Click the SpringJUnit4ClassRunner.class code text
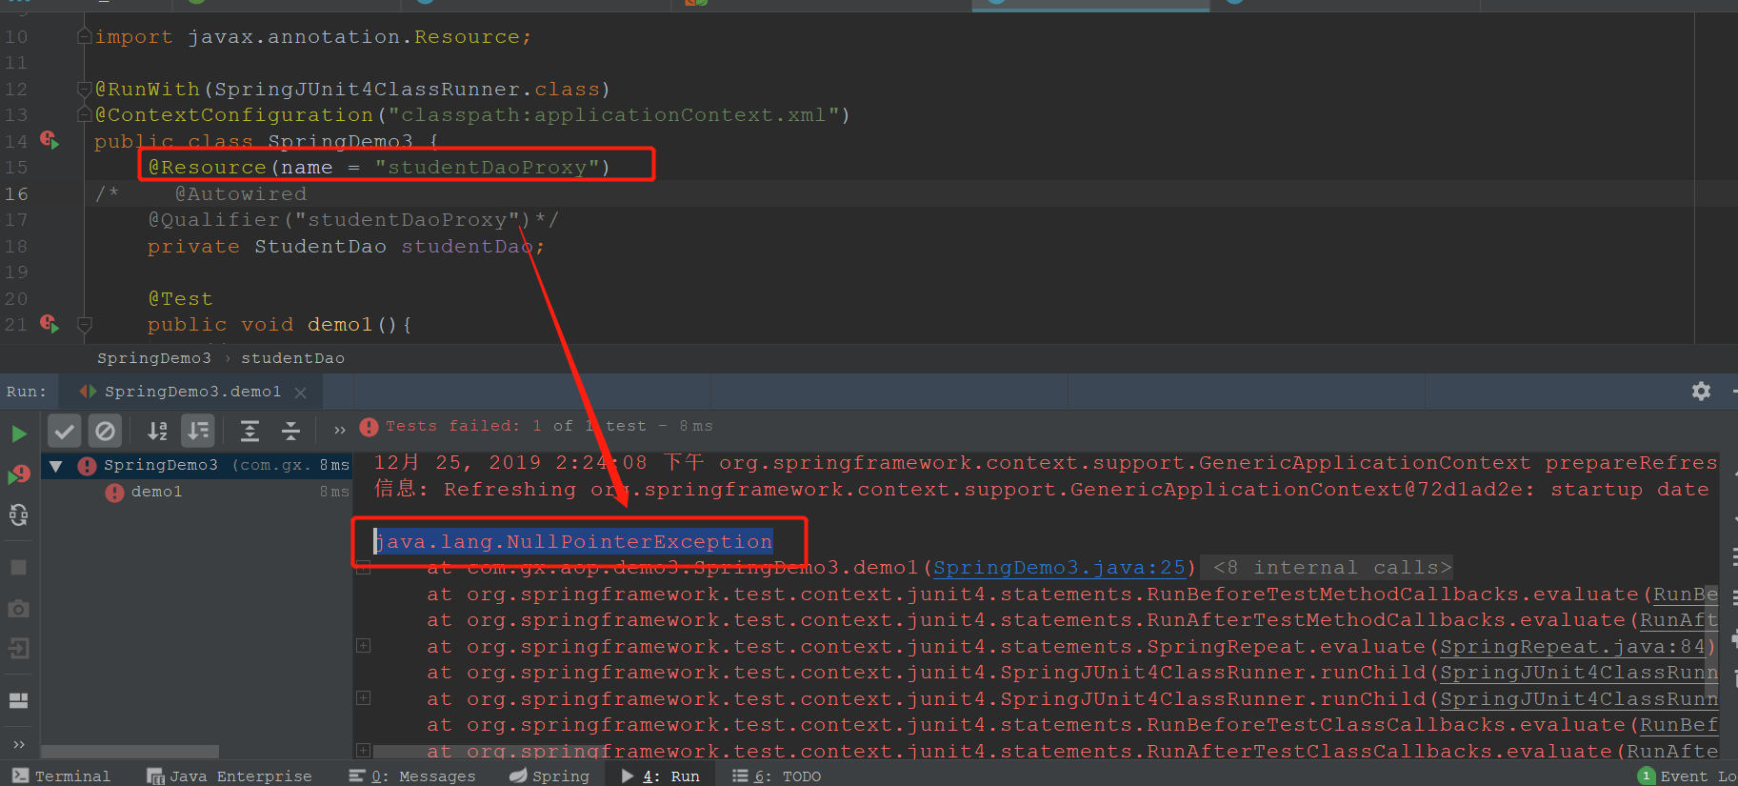Image resolution: width=1738 pixels, height=786 pixels. [x=407, y=90]
